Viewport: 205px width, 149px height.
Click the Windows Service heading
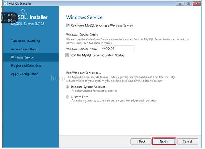[x=84, y=17]
